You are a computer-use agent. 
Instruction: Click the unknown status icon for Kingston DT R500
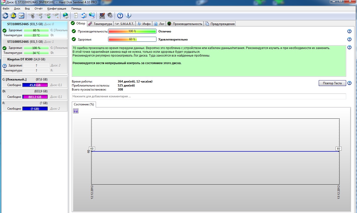coord(5,66)
